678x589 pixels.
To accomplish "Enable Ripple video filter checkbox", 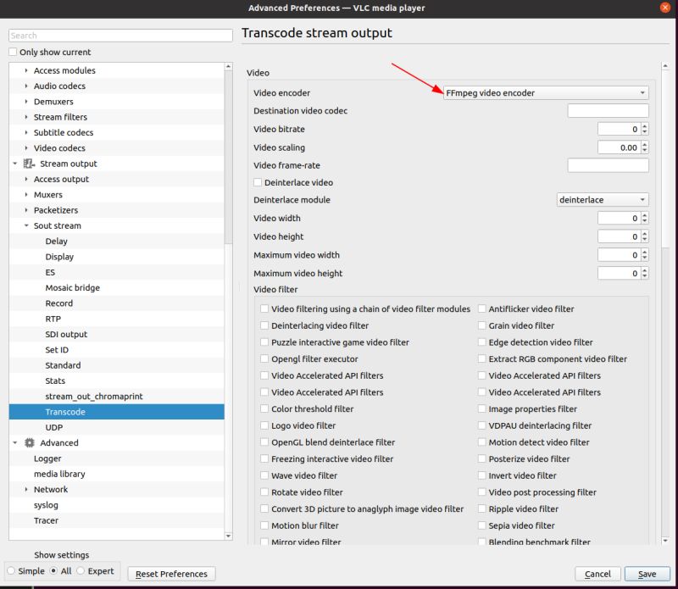I will [x=481, y=509].
